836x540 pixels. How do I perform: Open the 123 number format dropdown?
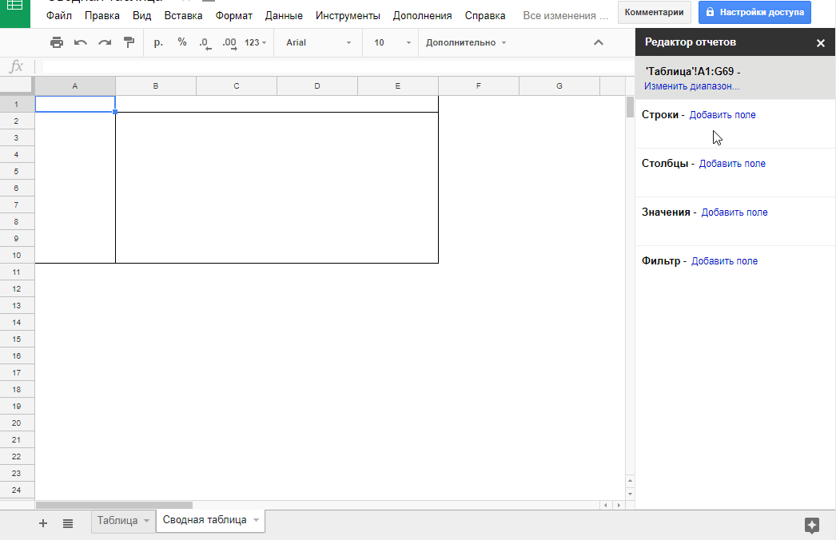(255, 42)
